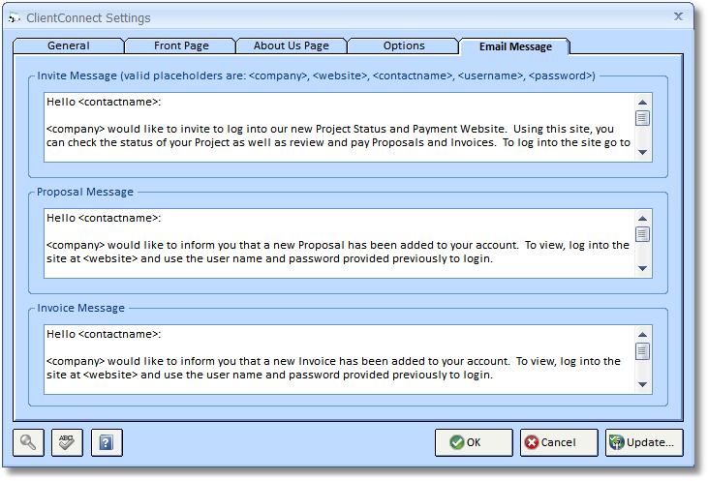Click Proposal Message scrollbar down arrow

tap(642, 268)
